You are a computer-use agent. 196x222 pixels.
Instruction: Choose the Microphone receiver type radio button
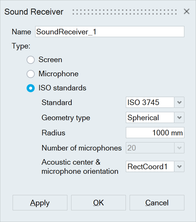[x=31, y=74]
